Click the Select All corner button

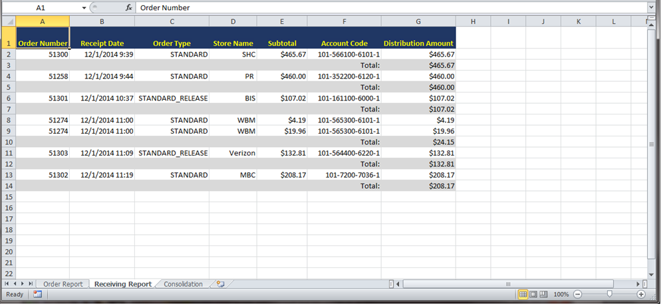(8, 22)
